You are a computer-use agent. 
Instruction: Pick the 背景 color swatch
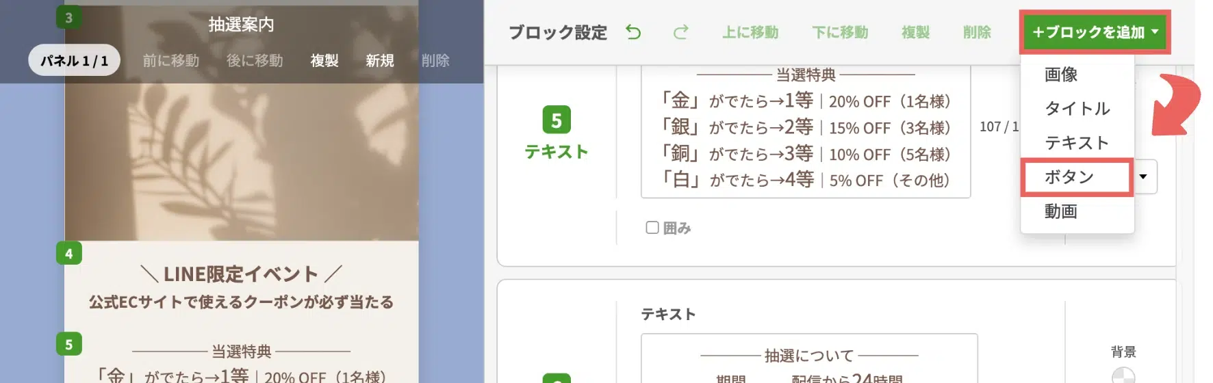[x=1123, y=375]
